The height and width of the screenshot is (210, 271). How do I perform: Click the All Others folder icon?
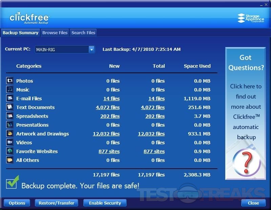pyautogui.click(x=9, y=160)
